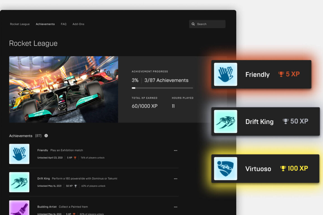The width and height of the screenshot is (323, 215).
Task: Open the Rocket League F1 cars banner image
Action: 64,90
